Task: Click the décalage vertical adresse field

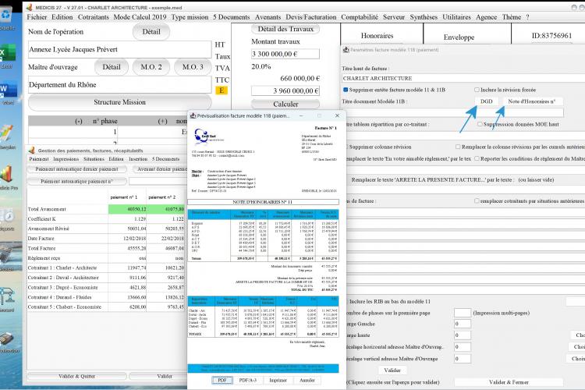Action: coord(463,359)
